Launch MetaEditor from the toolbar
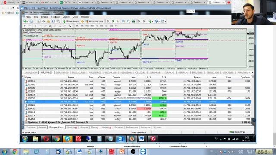This screenshot has height=155, width=276. coord(82,21)
